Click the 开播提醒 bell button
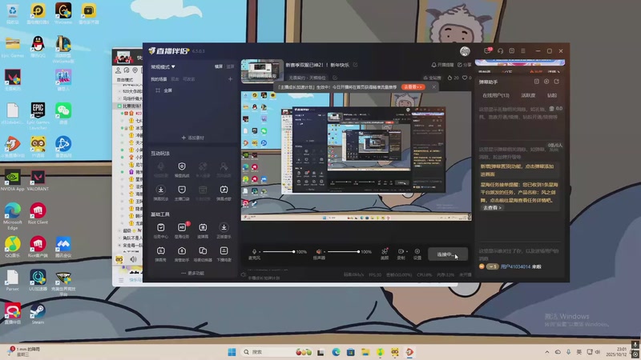The height and width of the screenshot is (360, 641). 443,65
